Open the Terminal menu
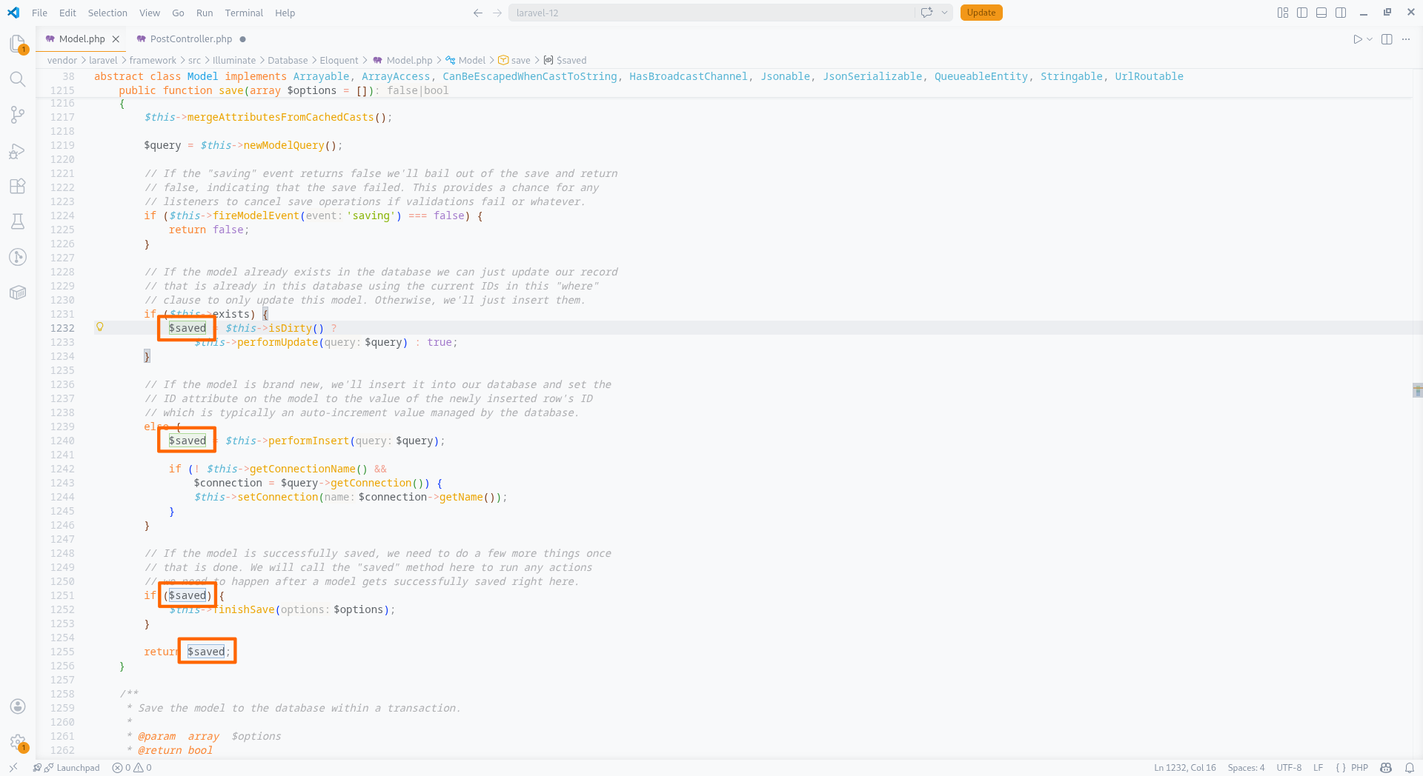The image size is (1423, 776). pyautogui.click(x=244, y=13)
